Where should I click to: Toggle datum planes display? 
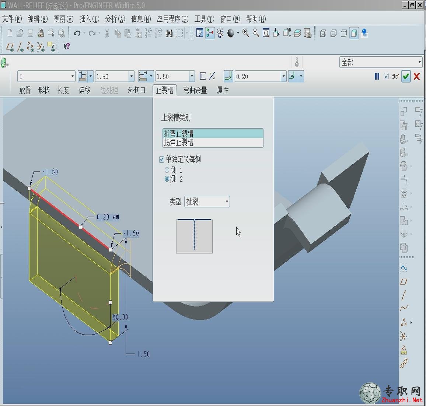click(10, 47)
